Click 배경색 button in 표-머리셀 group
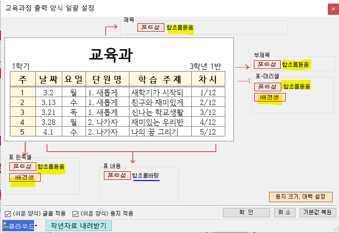The image size is (339, 233). (x=270, y=97)
